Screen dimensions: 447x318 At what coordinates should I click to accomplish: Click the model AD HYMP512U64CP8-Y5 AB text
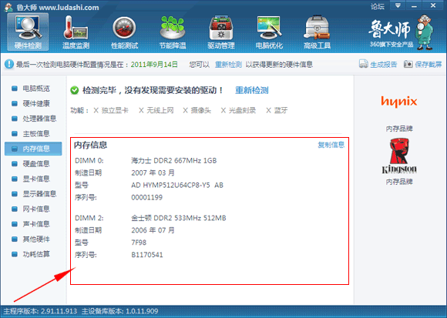click(x=177, y=186)
